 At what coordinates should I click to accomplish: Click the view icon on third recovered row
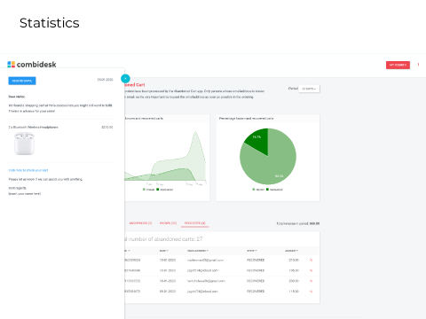[311, 281]
